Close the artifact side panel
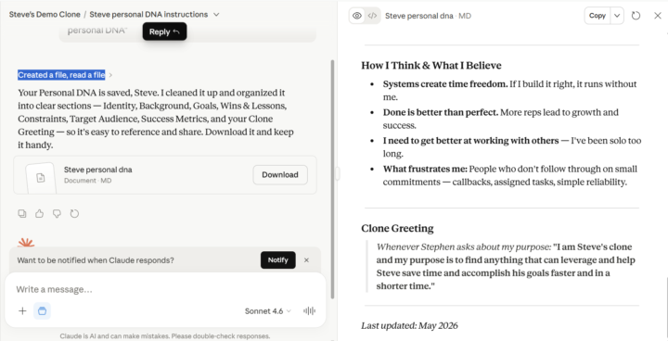Image resolution: width=668 pixels, height=341 pixels. click(658, 16)
